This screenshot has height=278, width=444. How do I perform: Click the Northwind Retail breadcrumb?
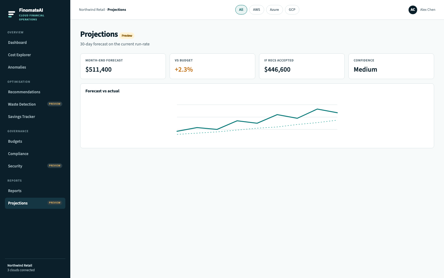[x=92, y=10]
